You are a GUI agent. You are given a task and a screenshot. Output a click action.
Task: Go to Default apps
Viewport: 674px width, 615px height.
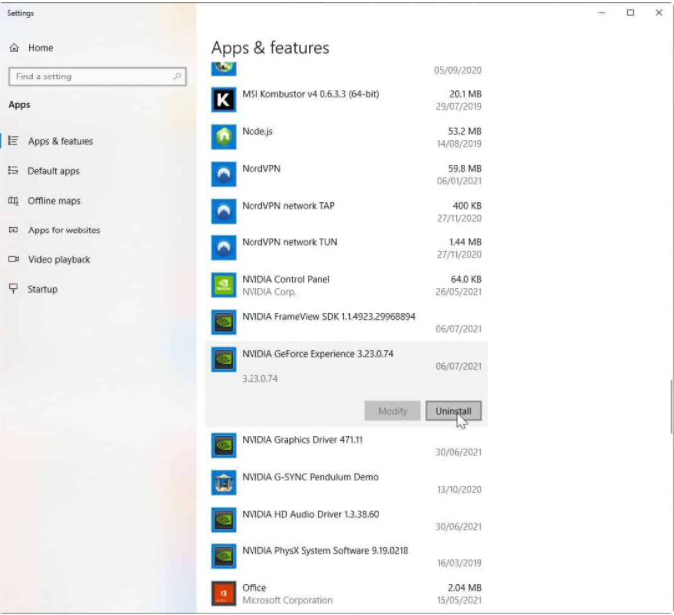point(54,171)
